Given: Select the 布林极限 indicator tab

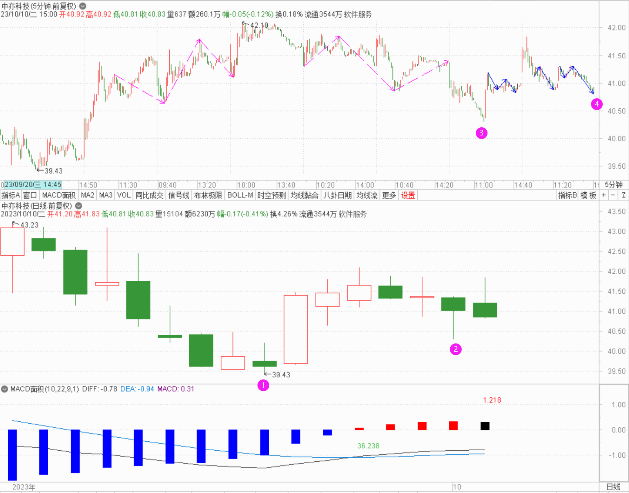Looking at the screenshot, I should click(x=208, y=195).
